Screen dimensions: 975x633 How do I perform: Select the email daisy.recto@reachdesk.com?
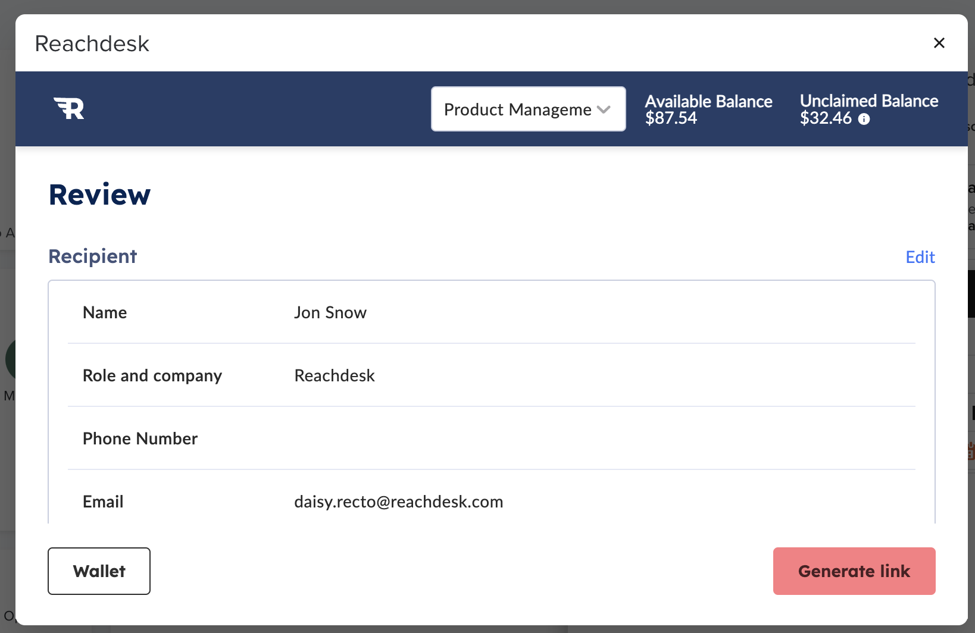click(x=398, y=502)
